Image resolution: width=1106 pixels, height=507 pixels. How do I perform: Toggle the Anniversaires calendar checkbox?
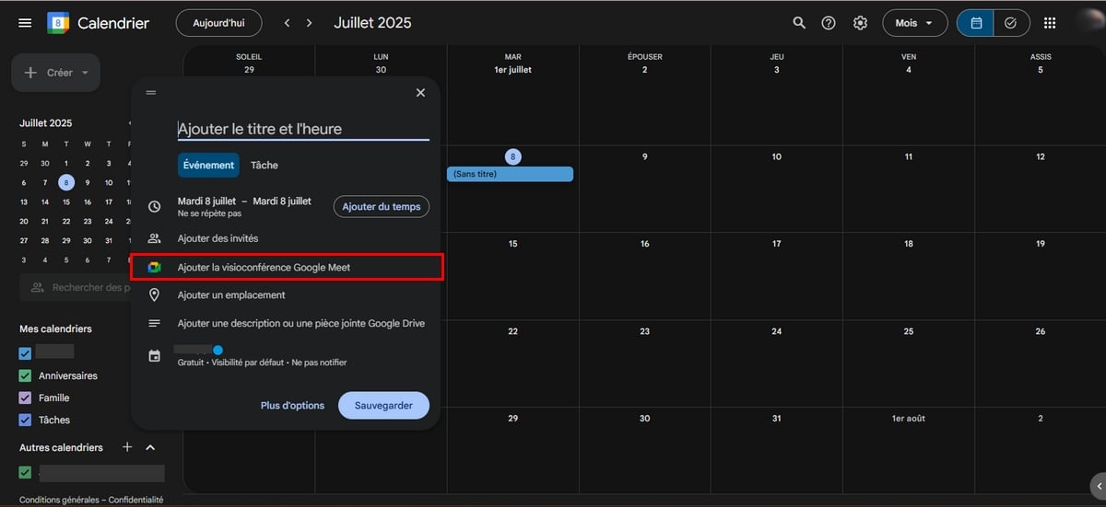click(x=26, y=375)
